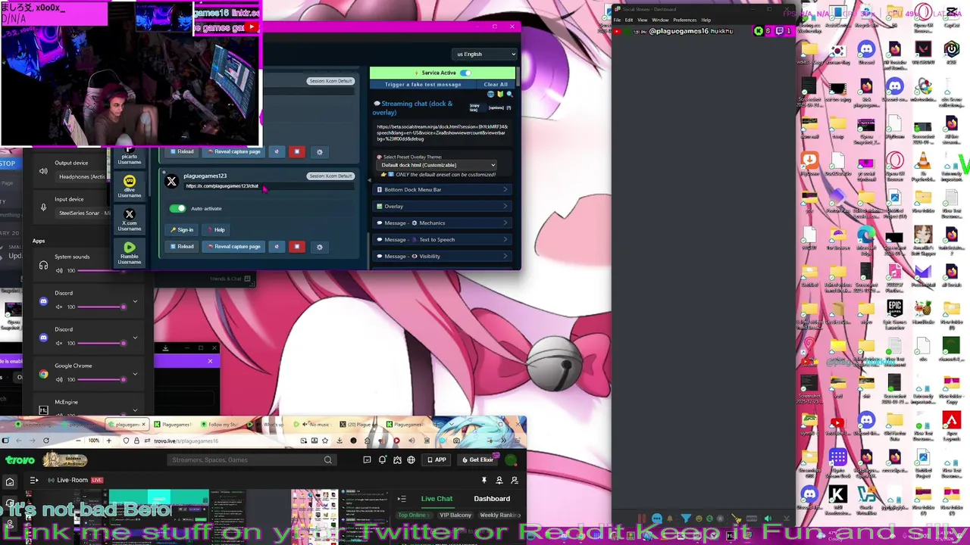Unmute the second Discord entry in mixer

(x=59, y=343)
